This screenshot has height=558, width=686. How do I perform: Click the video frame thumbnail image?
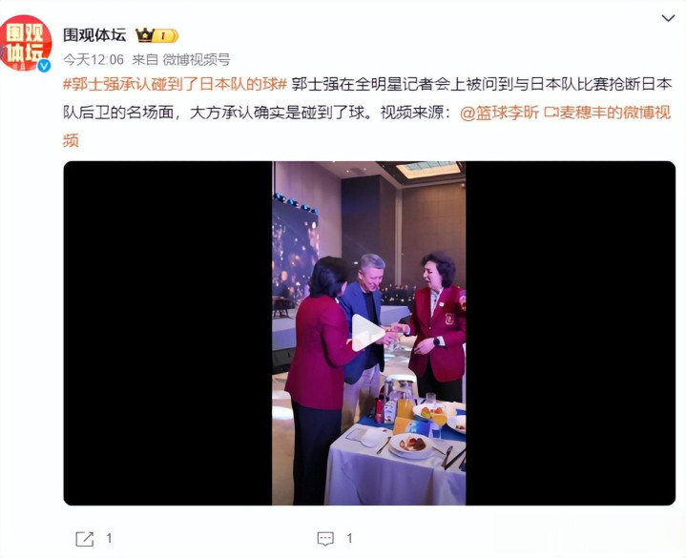click(x=369, y=333)
